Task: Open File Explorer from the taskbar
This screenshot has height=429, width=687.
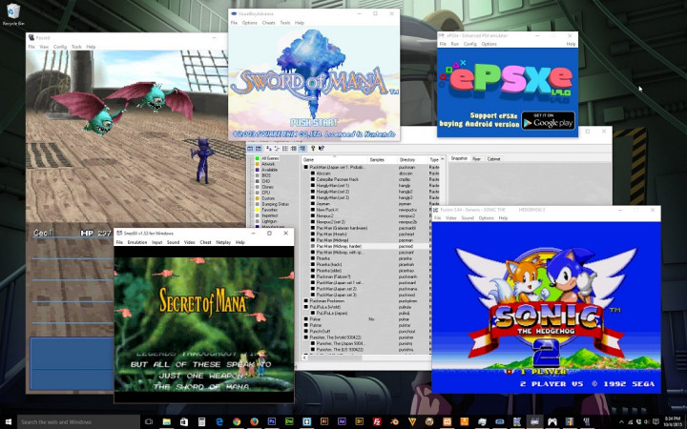Action: (x=166, y=422)
